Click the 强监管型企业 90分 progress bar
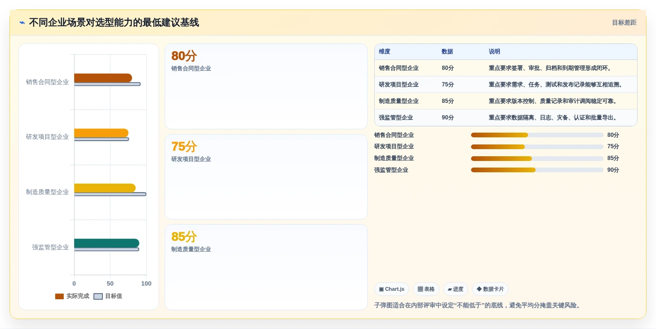656x329 pixels. tap(537, 170)
